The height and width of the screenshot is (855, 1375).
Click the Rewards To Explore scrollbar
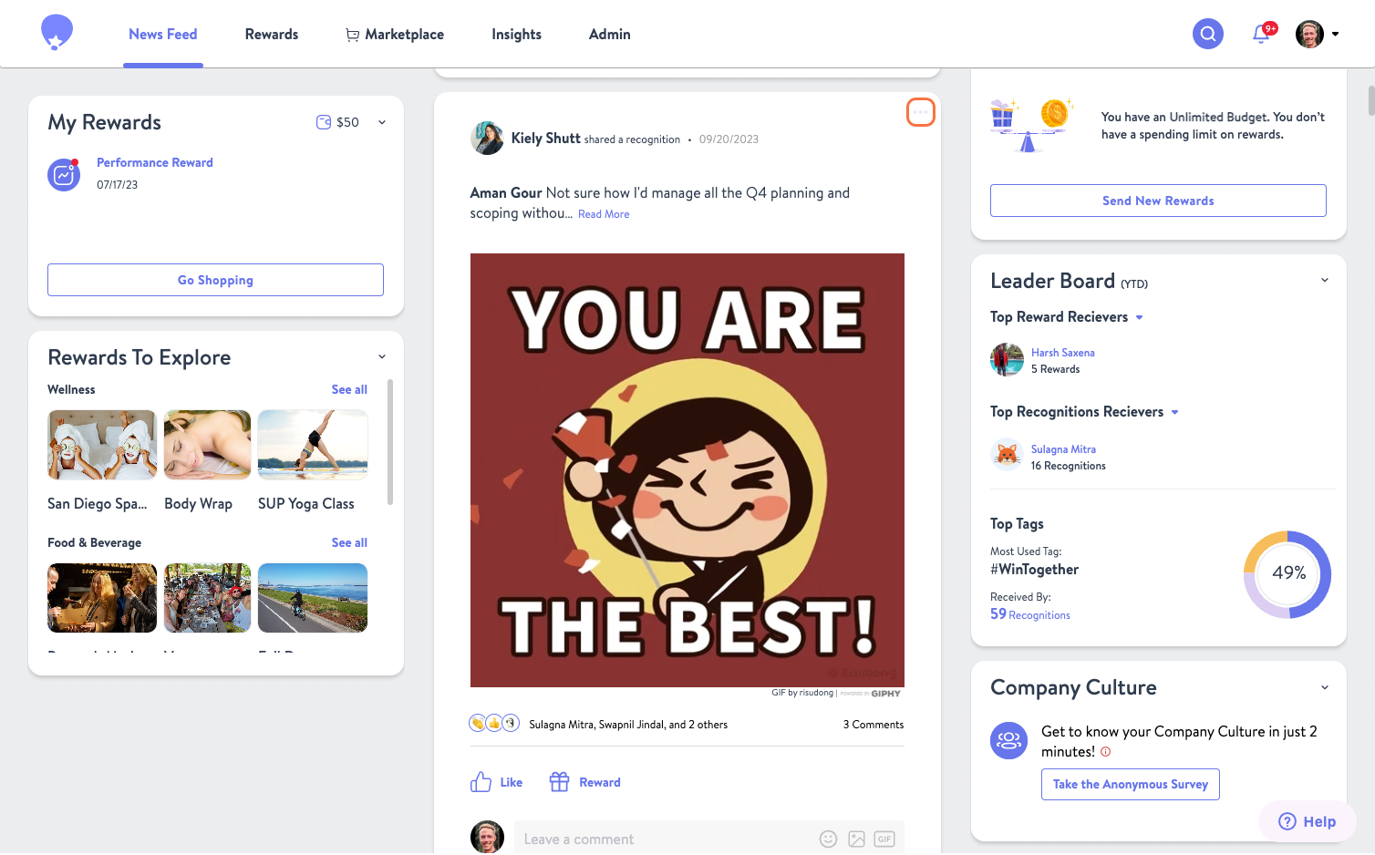pyautogui.click(x=390, y=442)
